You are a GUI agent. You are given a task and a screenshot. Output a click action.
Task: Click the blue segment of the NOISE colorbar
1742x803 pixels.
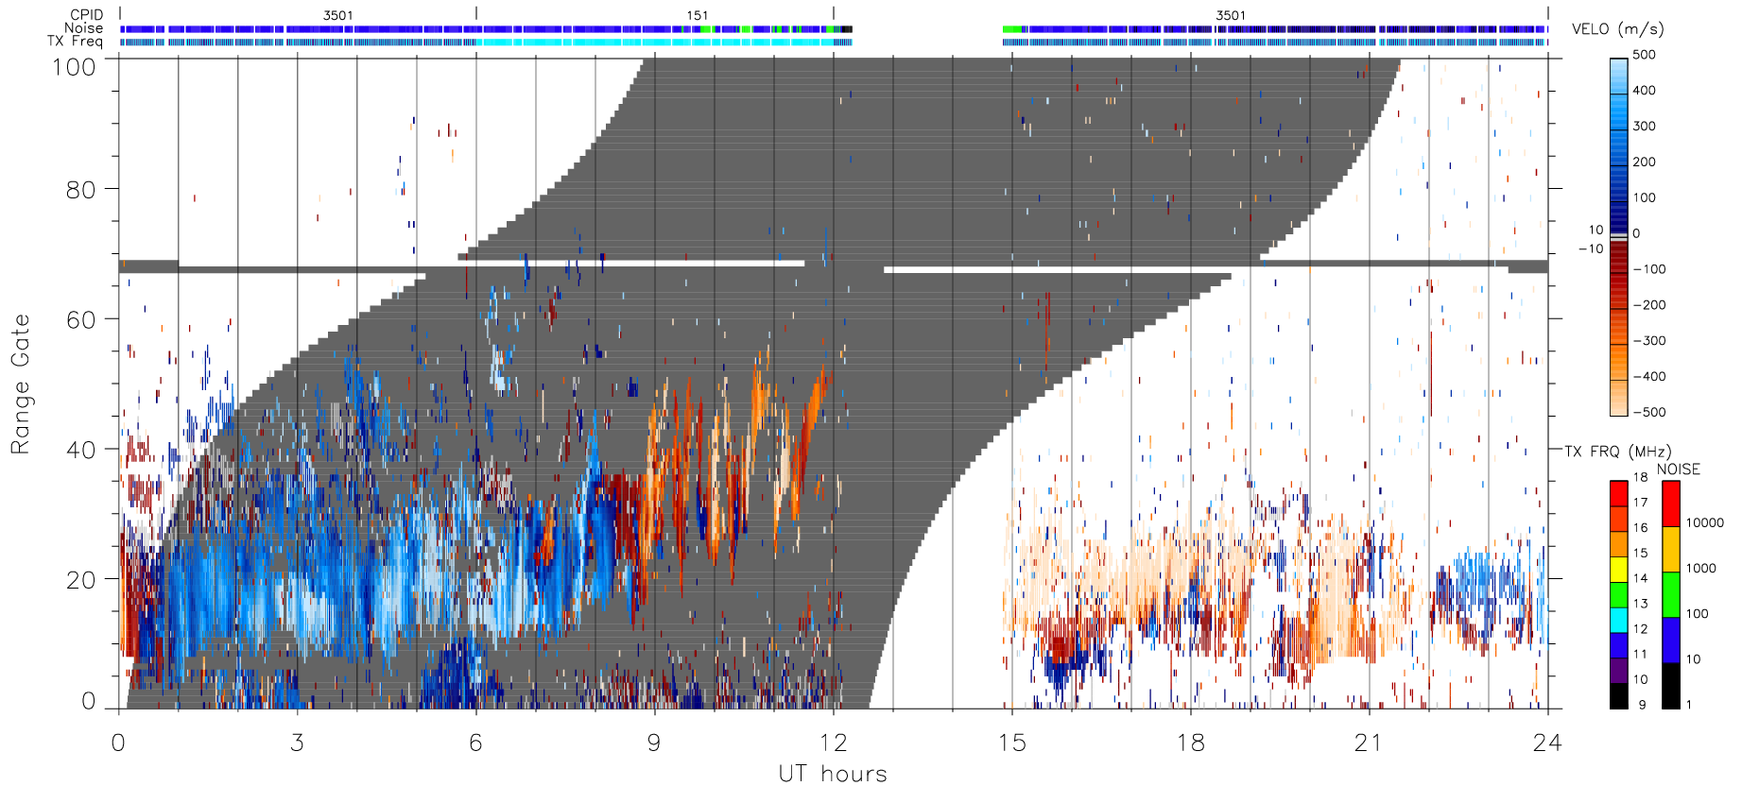click(1671, 641)
